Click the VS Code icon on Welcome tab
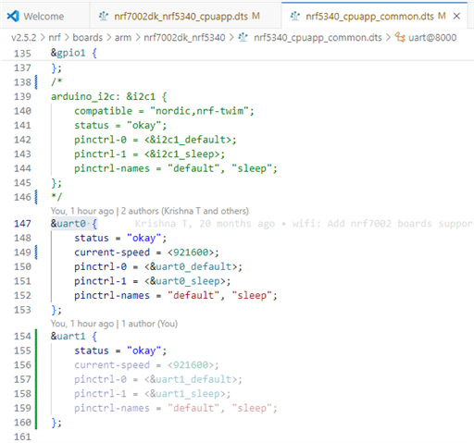 (13, 16)
